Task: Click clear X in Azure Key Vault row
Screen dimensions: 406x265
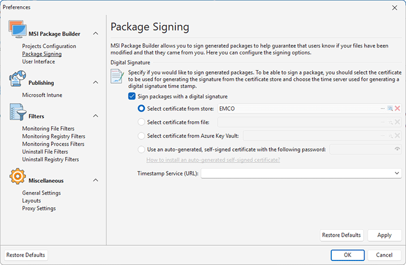Action: (398, 135)
